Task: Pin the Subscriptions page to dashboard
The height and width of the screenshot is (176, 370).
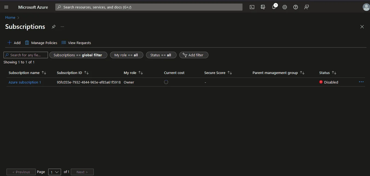Action: (x=54, y=27)
